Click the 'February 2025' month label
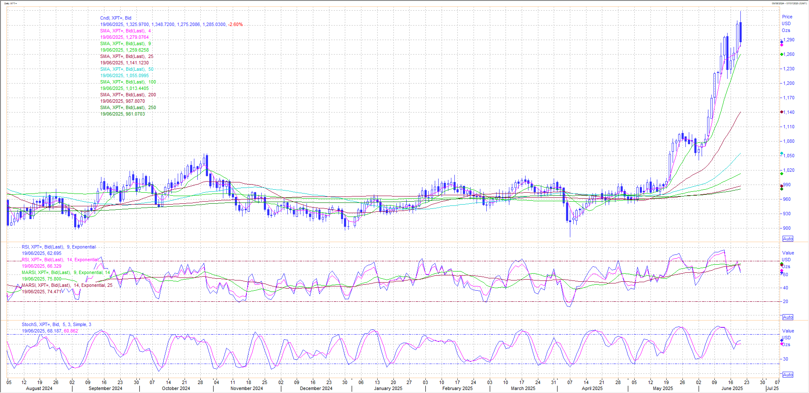Image resolution: width=809 pixels, height=393 pixels. pos(457,388)
